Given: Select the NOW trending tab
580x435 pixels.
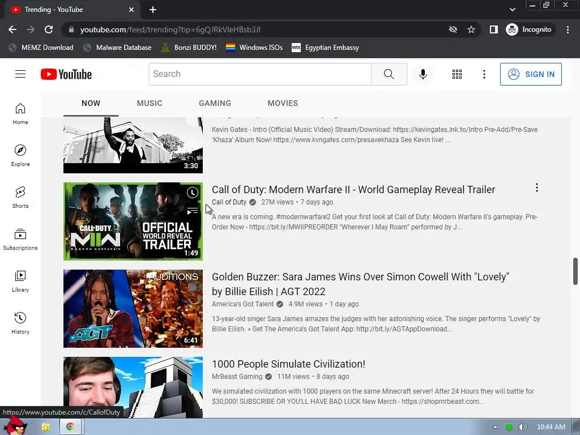Looking at the screenshot, I should 91,103.
